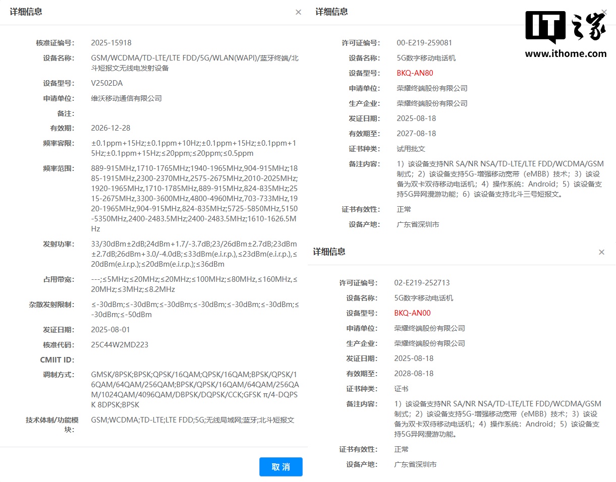
Task: Open the www.ithome.com link
Action: 566,53
